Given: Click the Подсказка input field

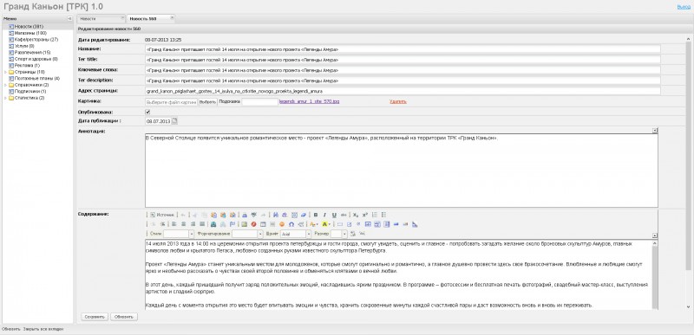Looking at the screenshot, I should coord(259,101).
